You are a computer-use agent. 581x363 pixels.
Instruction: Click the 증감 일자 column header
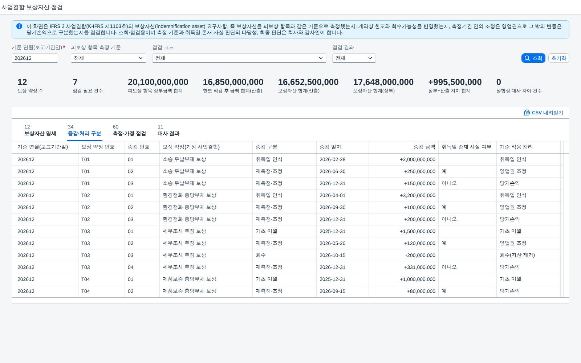pos(342,147)
